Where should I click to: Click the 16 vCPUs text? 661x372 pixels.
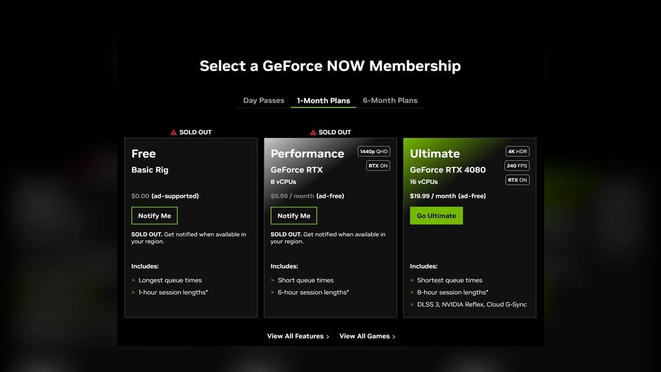pos(424,182)
